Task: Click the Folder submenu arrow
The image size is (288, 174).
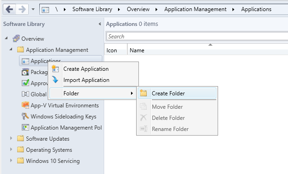Action: pos(131,93)
